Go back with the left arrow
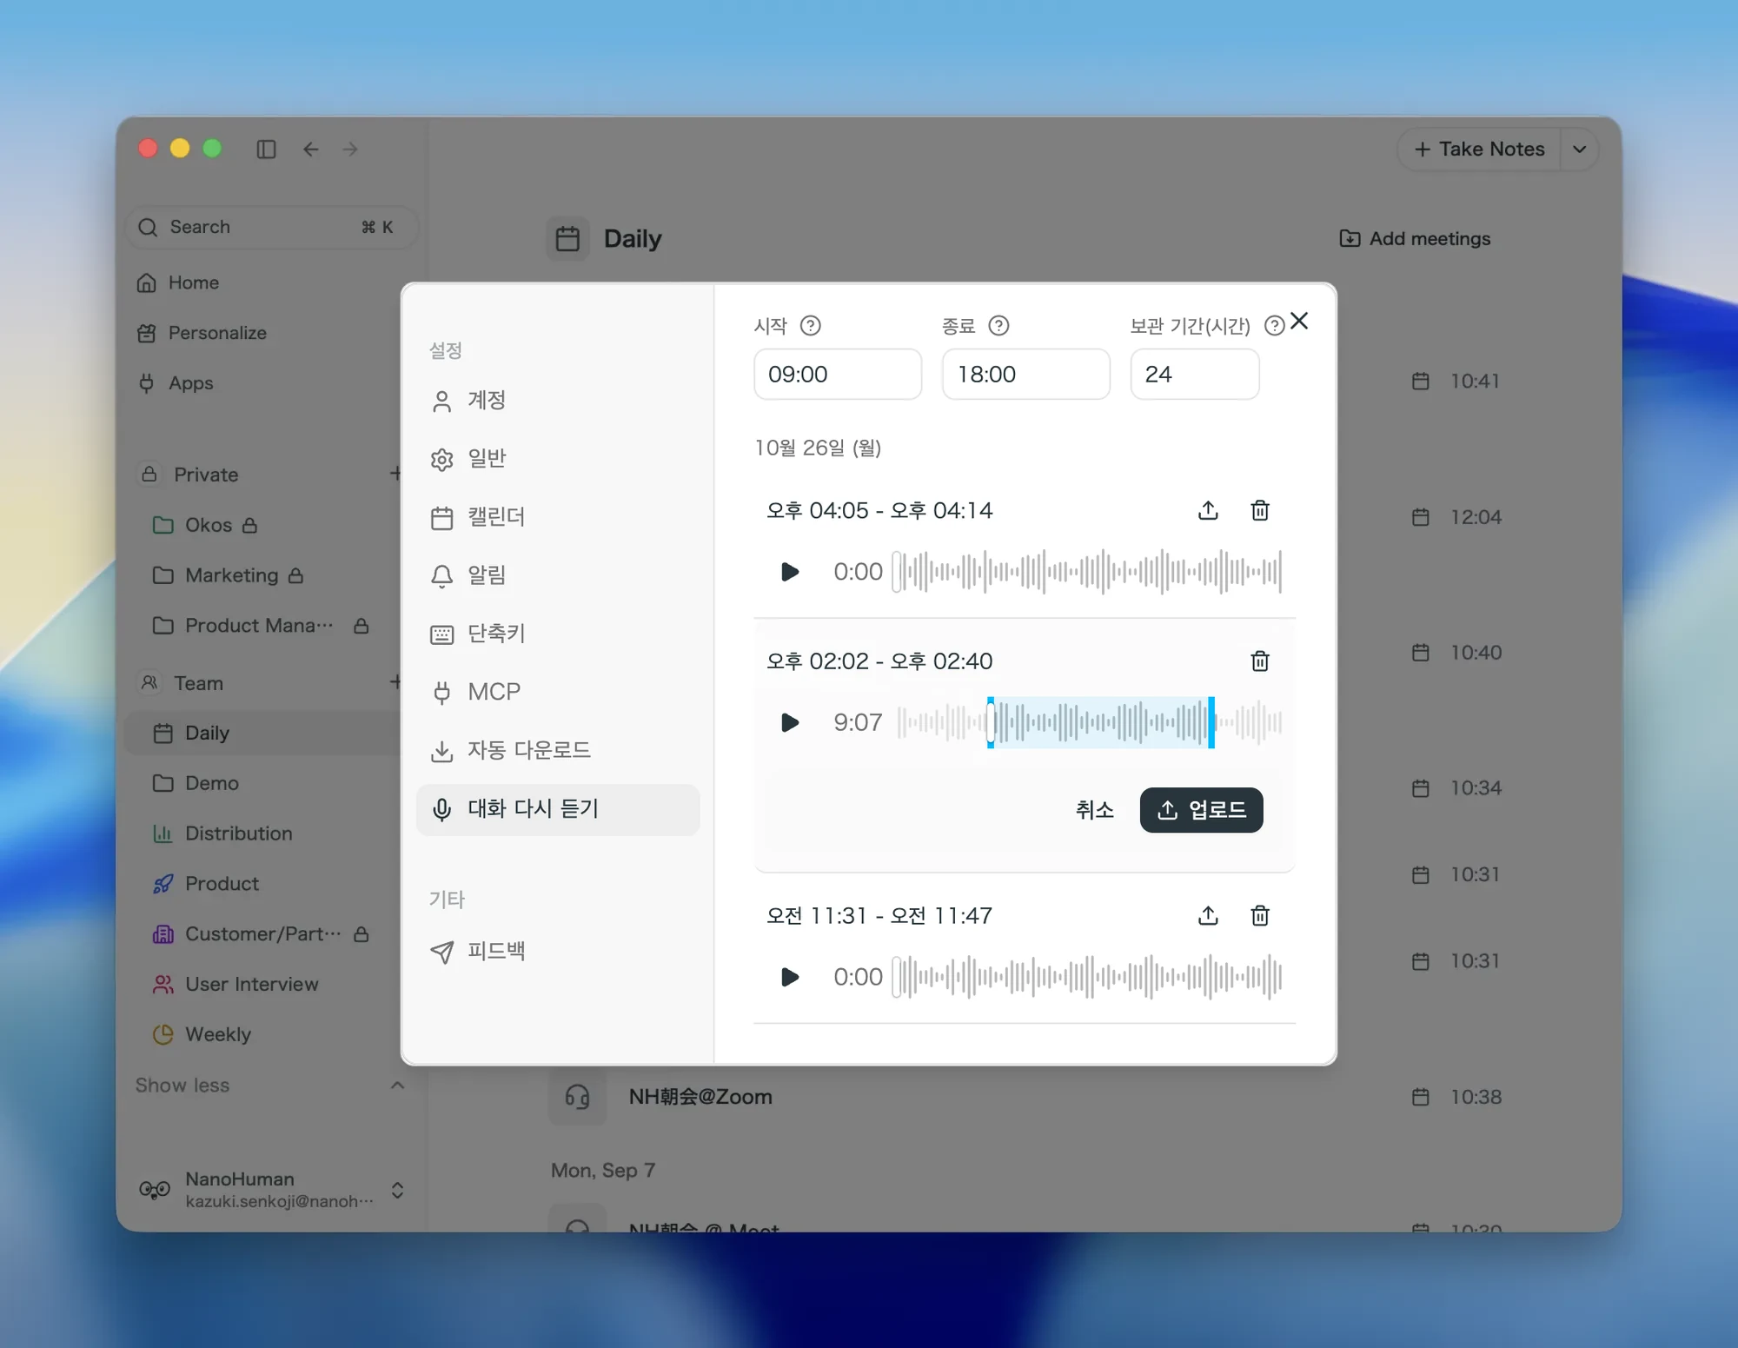Screen dimensions: 1738x1348 pos(310,149)
